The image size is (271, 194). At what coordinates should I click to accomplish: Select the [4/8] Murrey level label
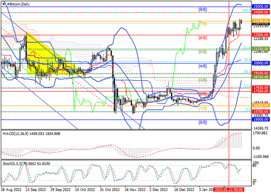[202, 66]
